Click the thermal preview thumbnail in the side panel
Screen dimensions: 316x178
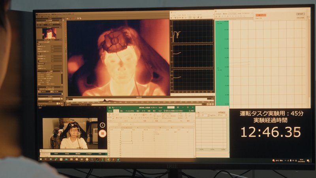49,34
